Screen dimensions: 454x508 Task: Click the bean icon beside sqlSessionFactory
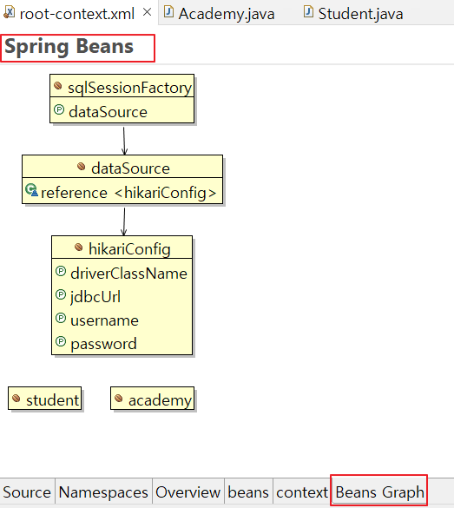tap(58, 86)
